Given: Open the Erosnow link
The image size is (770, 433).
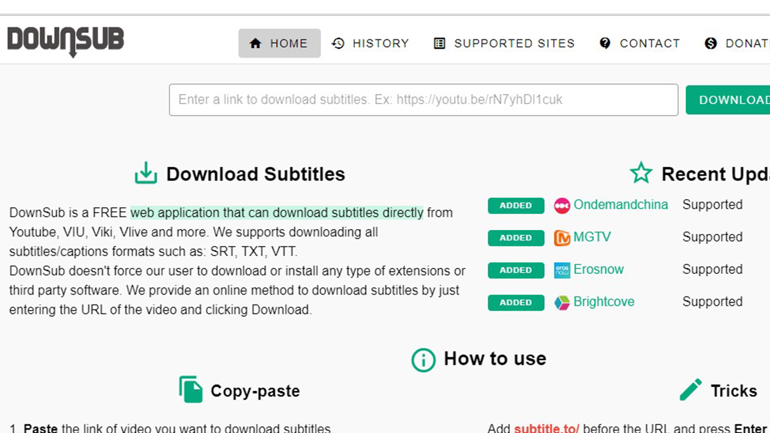Looking at the screenshot, I should [599, 269].
